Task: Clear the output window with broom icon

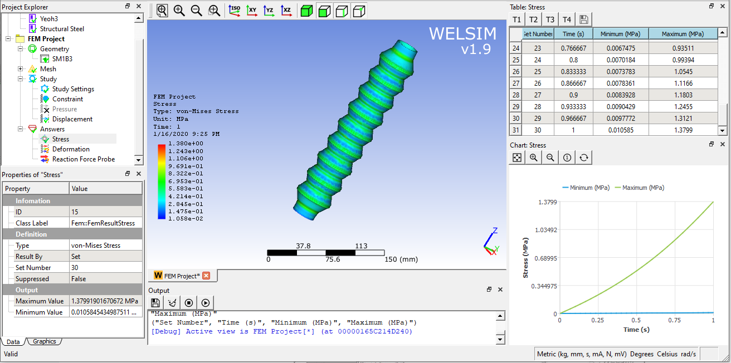Action: point(172,303)
